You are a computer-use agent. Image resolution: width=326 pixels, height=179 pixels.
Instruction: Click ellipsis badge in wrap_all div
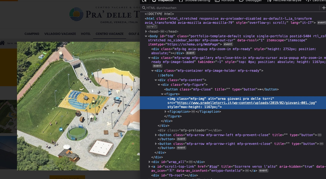(x=191, y=162)
